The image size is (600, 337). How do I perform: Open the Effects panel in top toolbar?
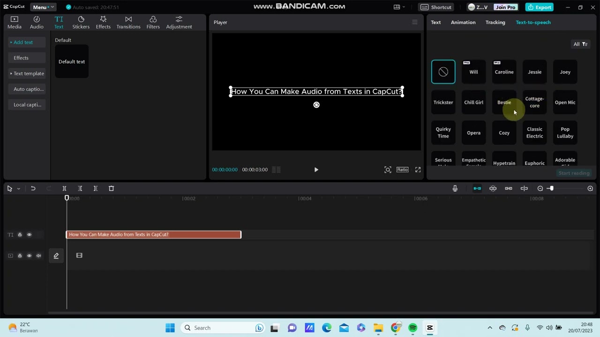coord(103,22)
